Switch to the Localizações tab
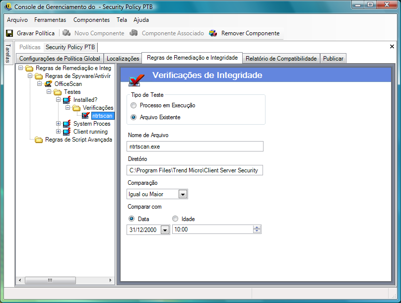Image resolution: width=401 pixels, height=303 pixels. point(123,59)
